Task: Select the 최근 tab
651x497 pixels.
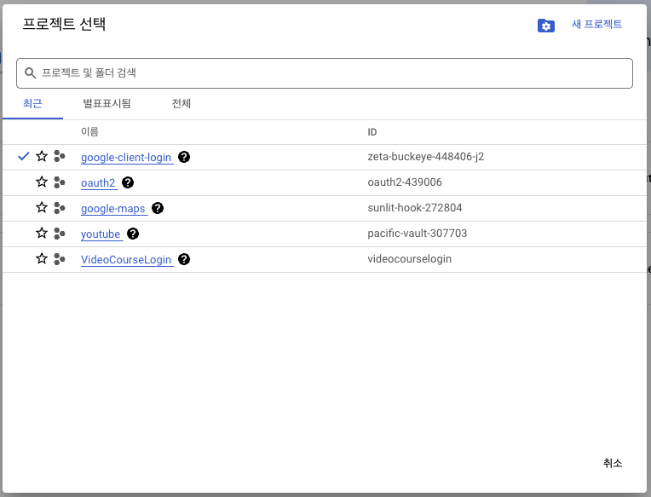Action: point(32,104)
